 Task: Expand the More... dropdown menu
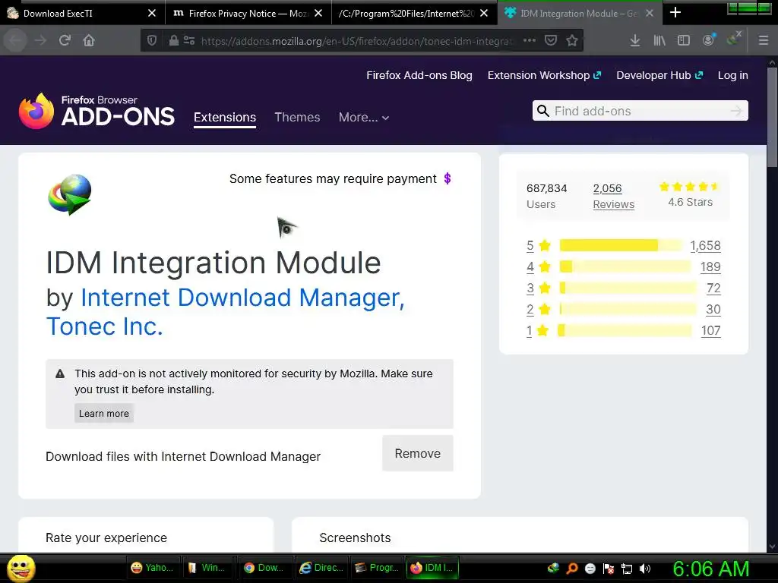click(364, 117)
